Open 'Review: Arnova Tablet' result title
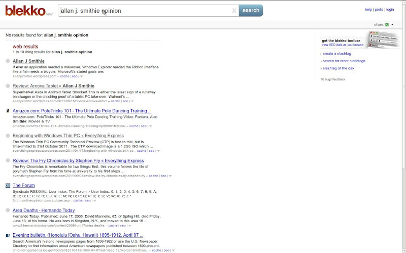The width and height of the screenshot is (406, 253). click(53, 86)
